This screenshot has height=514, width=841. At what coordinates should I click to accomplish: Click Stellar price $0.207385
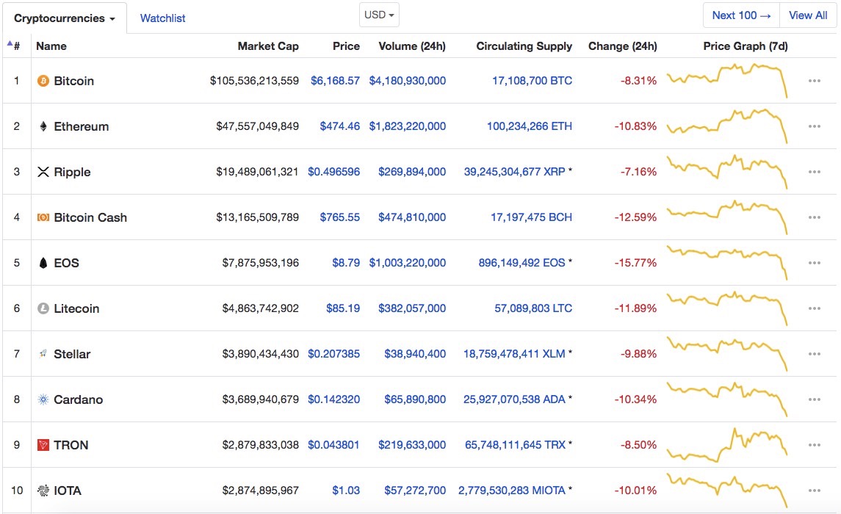point(333,354)
